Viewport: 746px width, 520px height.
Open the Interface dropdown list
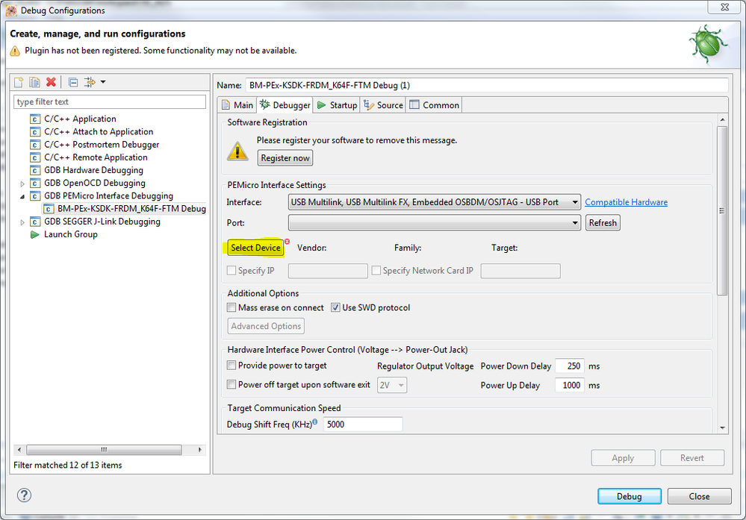(435, 202)
